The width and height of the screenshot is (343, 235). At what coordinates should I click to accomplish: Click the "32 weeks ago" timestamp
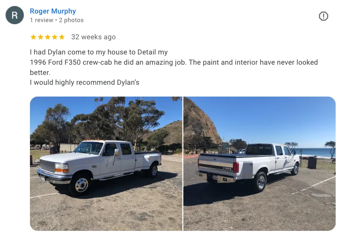click(94, 37)
